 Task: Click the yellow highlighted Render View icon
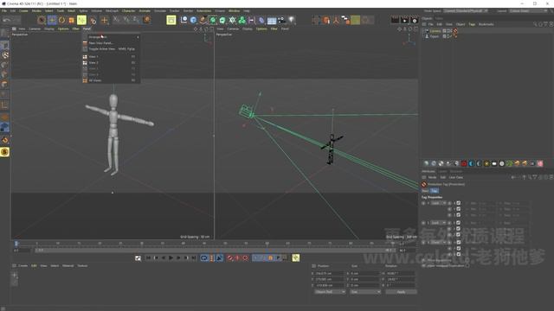tap(171, 20)
